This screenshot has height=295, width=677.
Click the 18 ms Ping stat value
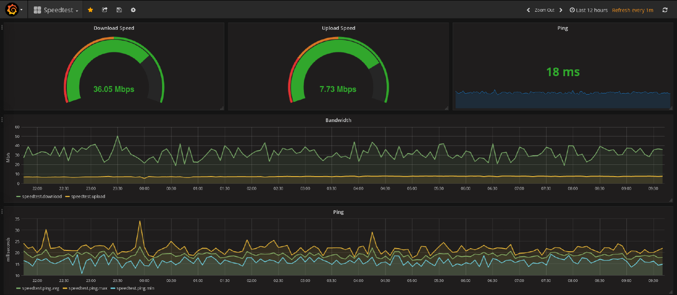tap(562, 72)
